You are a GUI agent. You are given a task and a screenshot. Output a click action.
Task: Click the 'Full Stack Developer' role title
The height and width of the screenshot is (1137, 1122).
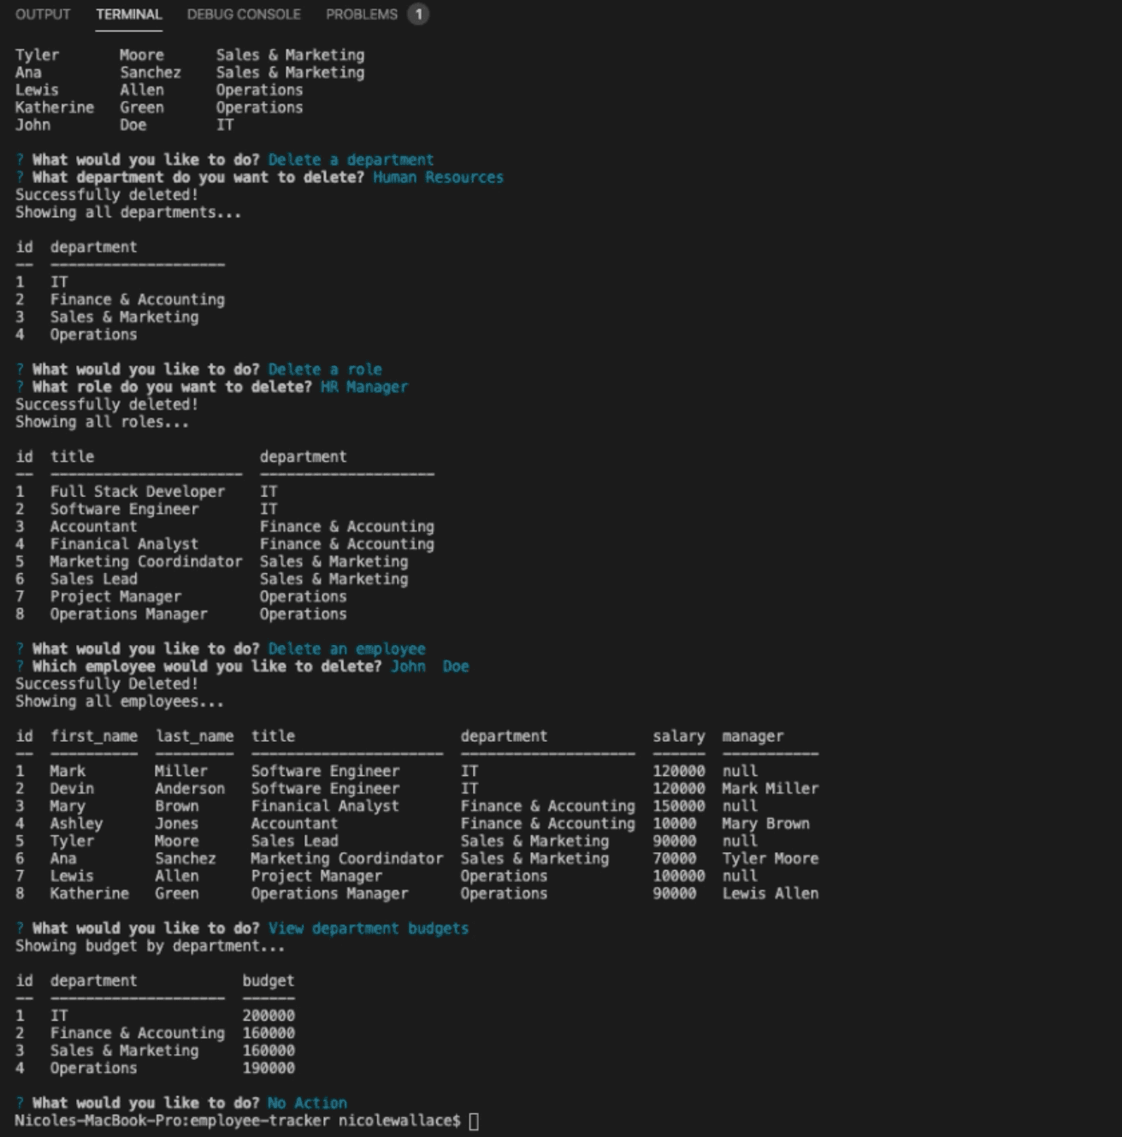(x=138, y=492)
